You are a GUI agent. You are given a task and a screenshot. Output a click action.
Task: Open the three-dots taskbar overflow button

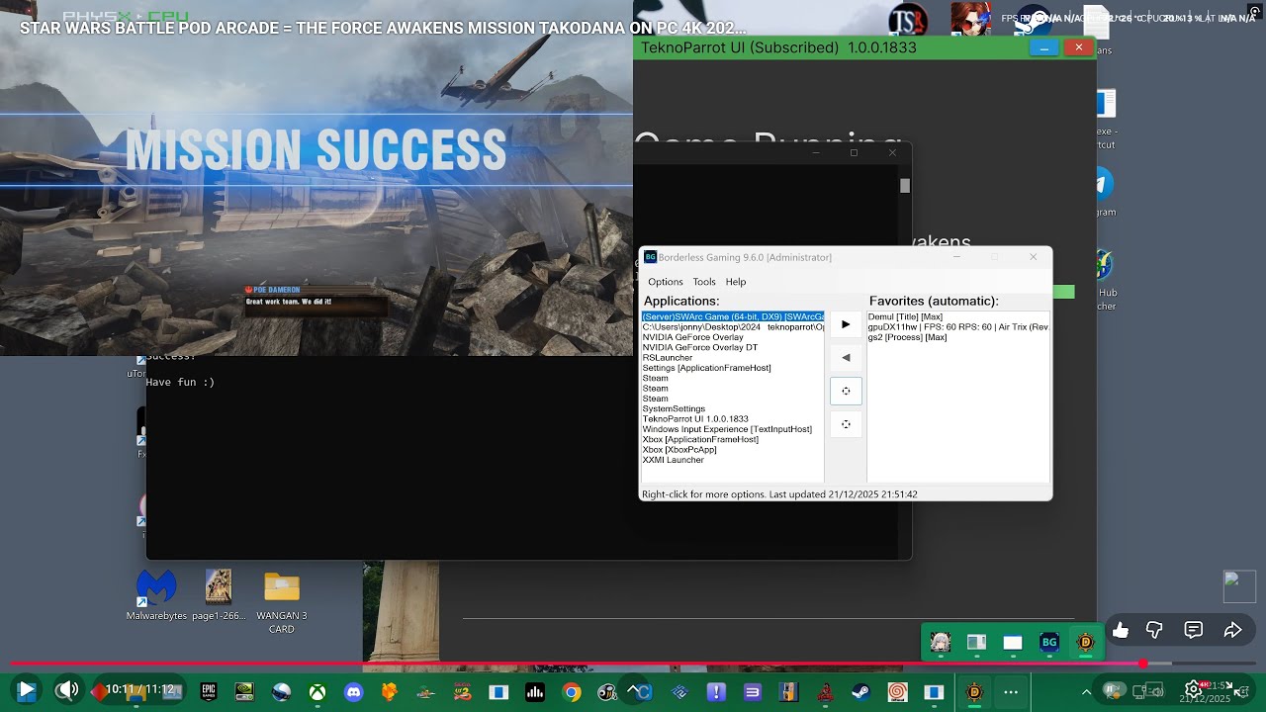tap(1010, 692)
